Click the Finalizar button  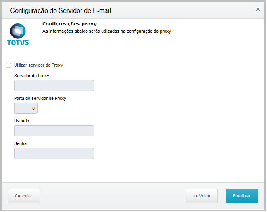242,196
